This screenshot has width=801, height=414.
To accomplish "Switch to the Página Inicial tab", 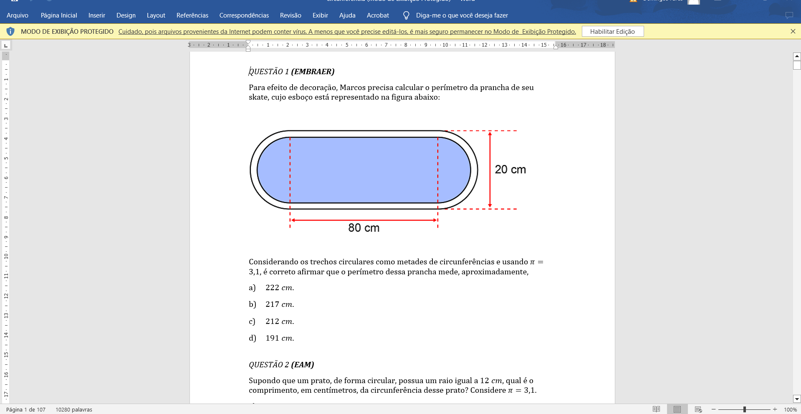I will [x=59, y=15].
